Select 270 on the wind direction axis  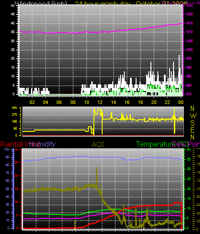(x=14, y=115)
